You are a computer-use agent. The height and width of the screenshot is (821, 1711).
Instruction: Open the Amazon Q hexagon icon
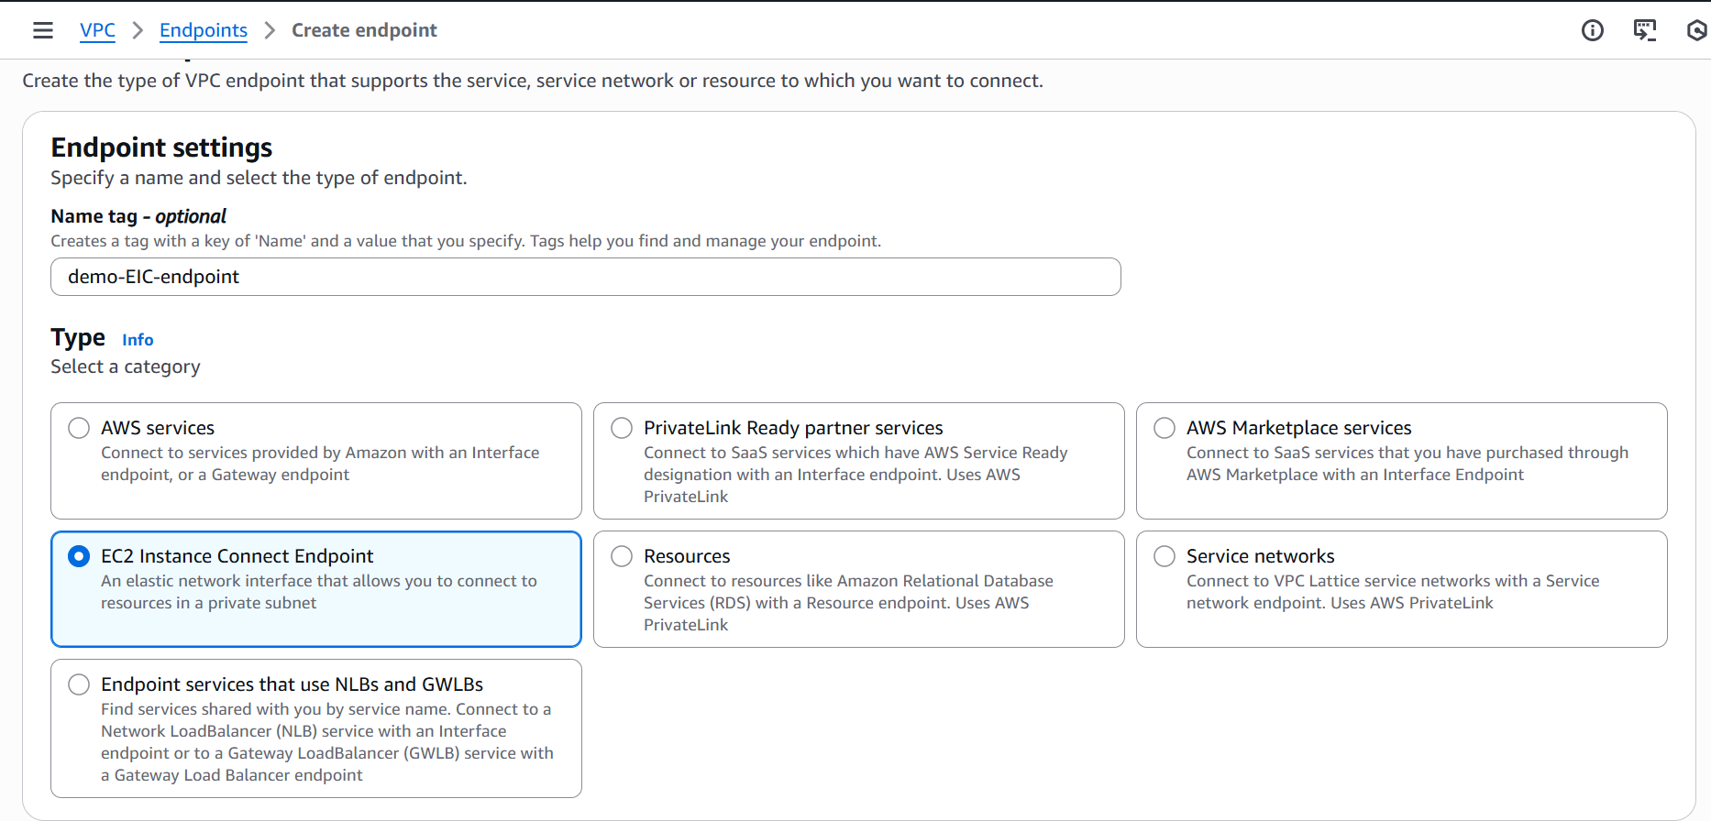[x=1696, y=30]
